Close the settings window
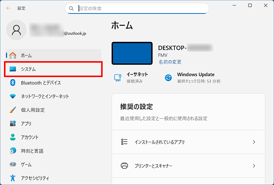Screen dimensions: 274x185 pos(266,5)
